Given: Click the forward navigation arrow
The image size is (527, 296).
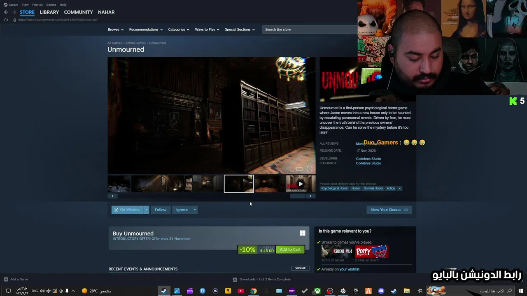Looking at the screenshot, I should (x=14, y=12).
